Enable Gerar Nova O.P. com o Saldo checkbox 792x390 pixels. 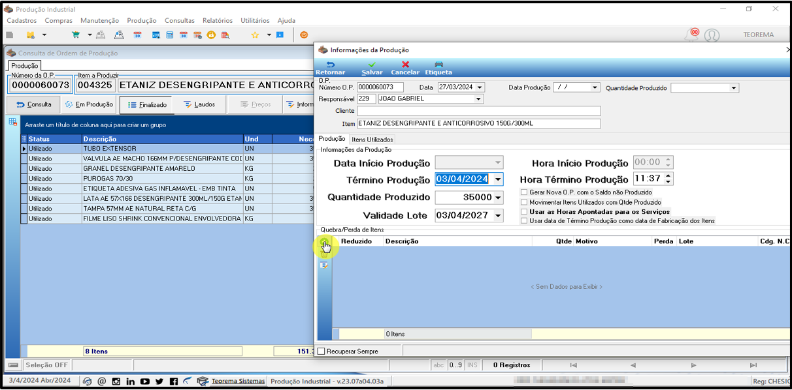click(524, 192)
